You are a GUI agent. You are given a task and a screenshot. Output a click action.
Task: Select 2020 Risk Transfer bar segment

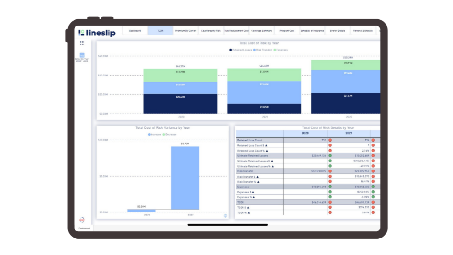coord(180,88)
